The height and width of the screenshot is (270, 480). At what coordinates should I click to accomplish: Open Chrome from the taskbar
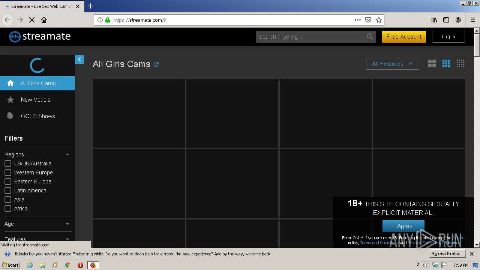[x=68, y=265]
